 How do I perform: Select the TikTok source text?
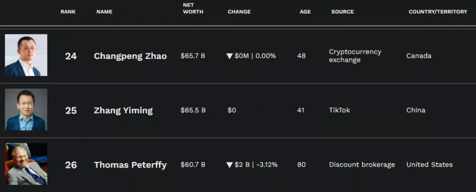[339, 110]
